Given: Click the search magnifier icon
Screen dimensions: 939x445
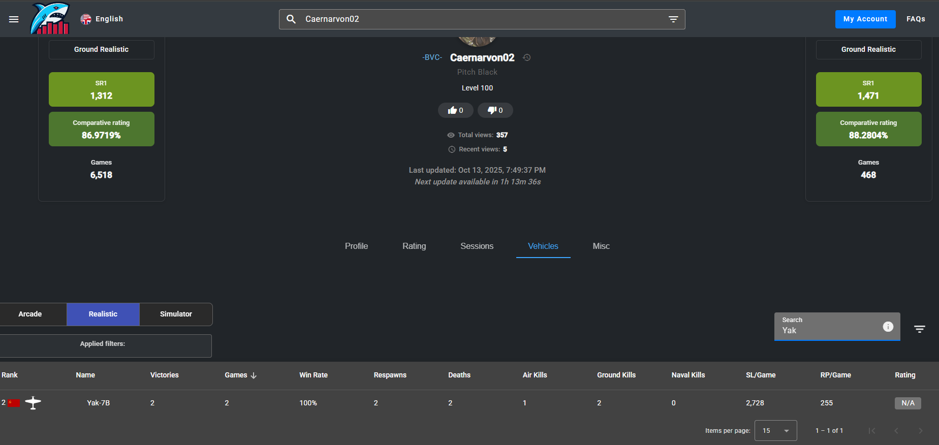Looking at the screenshot, I should [291, 19].
